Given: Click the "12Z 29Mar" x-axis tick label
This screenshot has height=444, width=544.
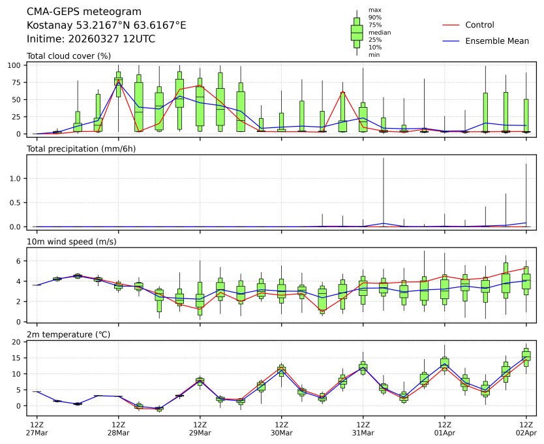Looking at the screenshot, I should point(200,428).
